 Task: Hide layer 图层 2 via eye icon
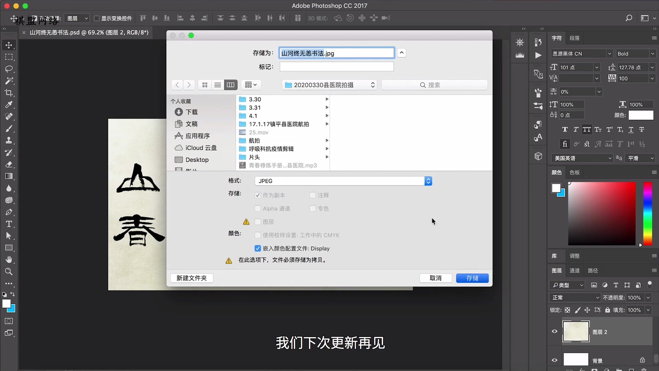coord(555,331)
